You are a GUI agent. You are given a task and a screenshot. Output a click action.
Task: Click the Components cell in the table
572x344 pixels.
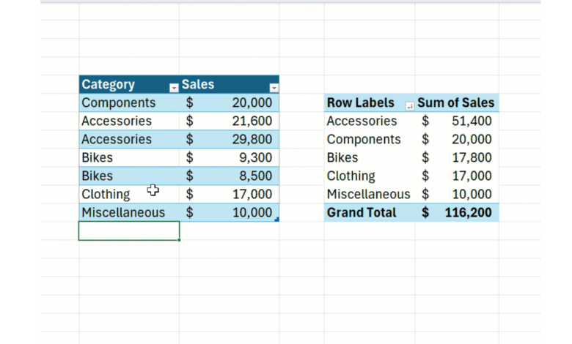tap(129, 102)
